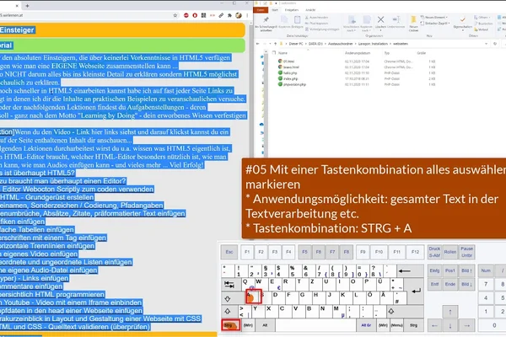Click DATA (D:) in the breadcrumb path

click(x=316, y=44)
